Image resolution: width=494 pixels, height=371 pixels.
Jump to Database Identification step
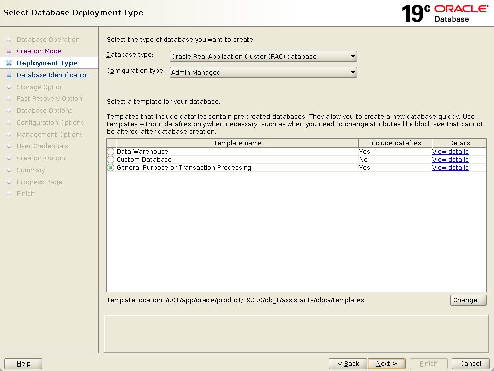click(x=53, y=75)
